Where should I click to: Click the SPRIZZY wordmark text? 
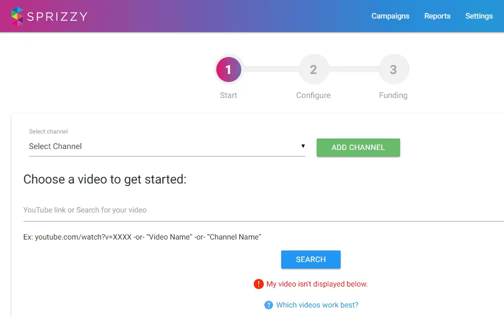click(57, 16)
